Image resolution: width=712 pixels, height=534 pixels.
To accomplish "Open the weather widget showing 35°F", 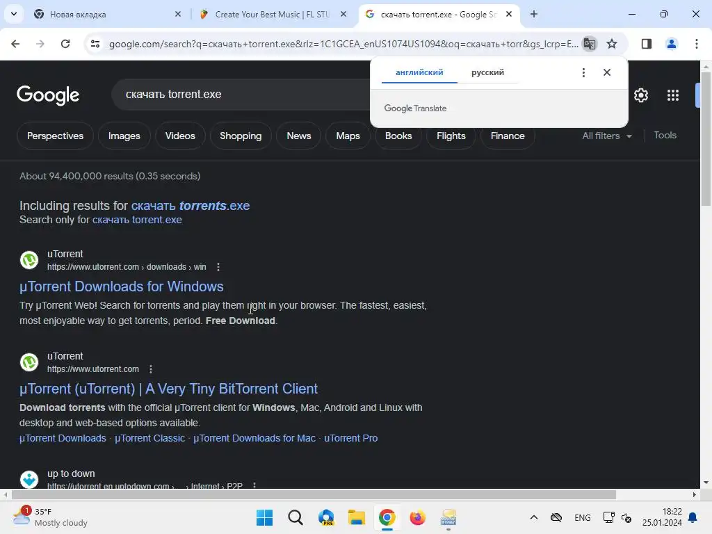I will click(50, 517).
